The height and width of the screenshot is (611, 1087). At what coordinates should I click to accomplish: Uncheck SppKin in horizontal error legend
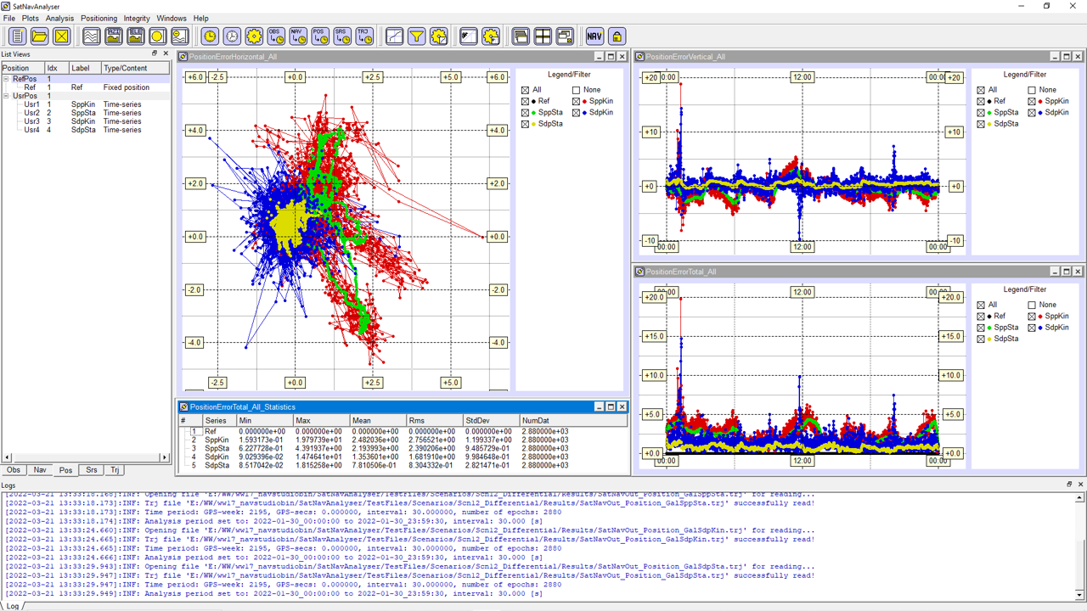pyautogui.click(x=577, y=101)
